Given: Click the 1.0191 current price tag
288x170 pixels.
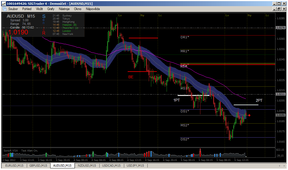Looking at the screenshot, I should tap(281, 115).
